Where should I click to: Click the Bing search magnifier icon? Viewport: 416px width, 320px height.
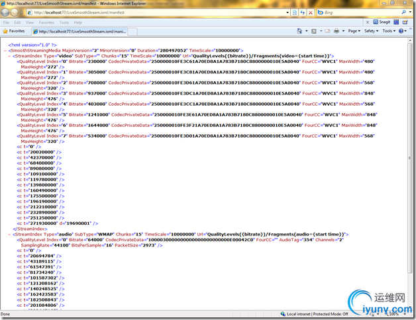point(404,12)
